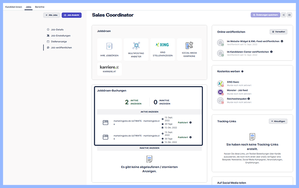Click the share icon in header
This screenshot has height=188, width=299.
(x=284, y=15)
